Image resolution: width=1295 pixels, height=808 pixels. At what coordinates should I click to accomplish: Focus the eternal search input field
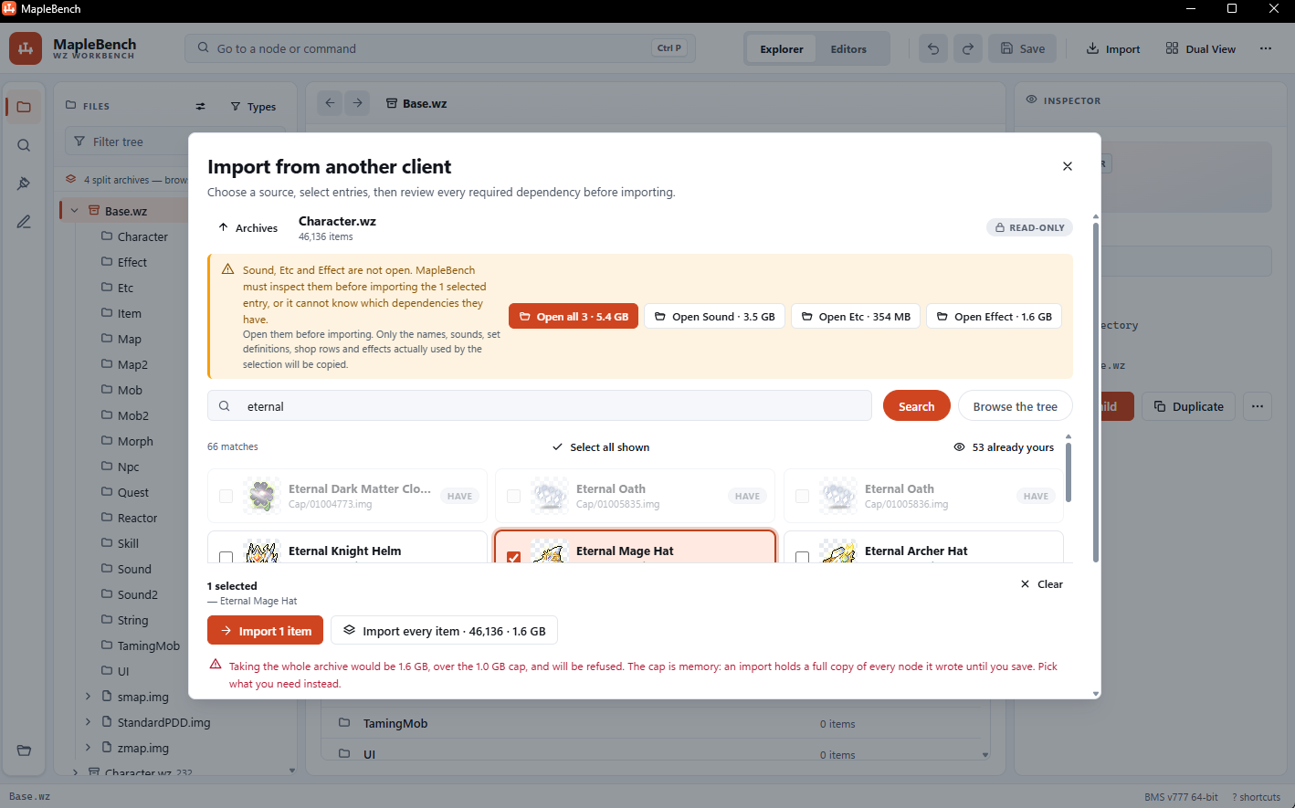540,406
